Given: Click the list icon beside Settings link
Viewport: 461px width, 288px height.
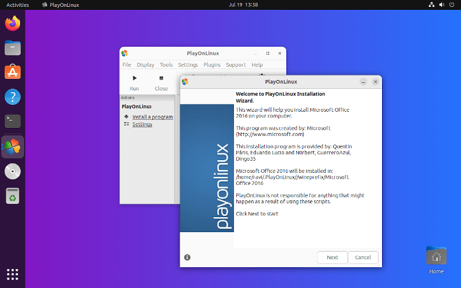Looking at the screenshot, I should coord(126,124).
